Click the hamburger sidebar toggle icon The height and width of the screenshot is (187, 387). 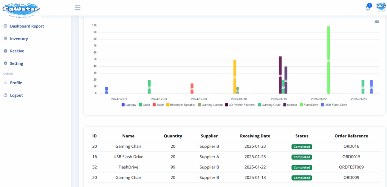tap(77, 8)
